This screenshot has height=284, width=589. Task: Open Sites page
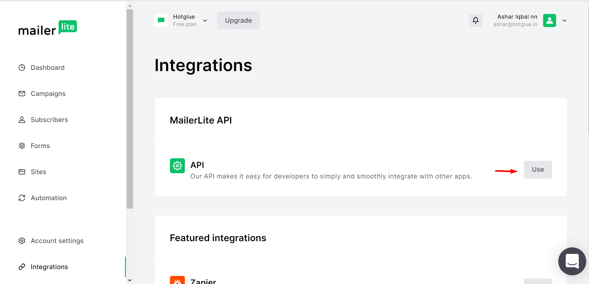(38, 172)
